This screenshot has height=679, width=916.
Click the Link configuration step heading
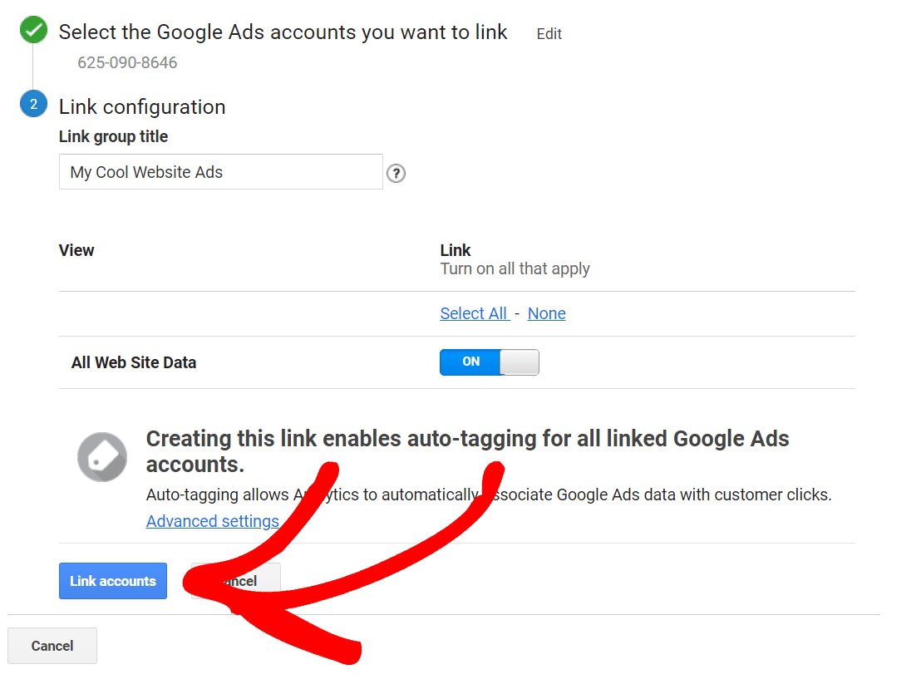click(142, 107)
